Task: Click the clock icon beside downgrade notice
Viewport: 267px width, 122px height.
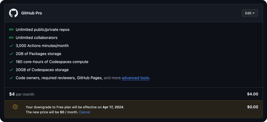Action: pos(15,107)
